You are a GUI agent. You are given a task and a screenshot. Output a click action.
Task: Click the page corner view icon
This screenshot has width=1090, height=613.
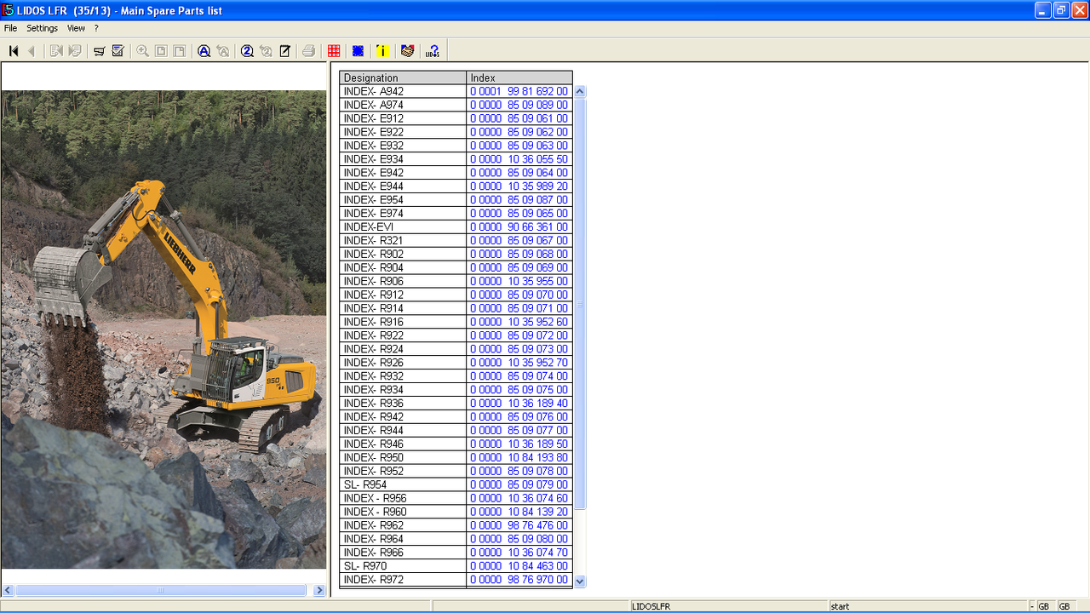180,51
